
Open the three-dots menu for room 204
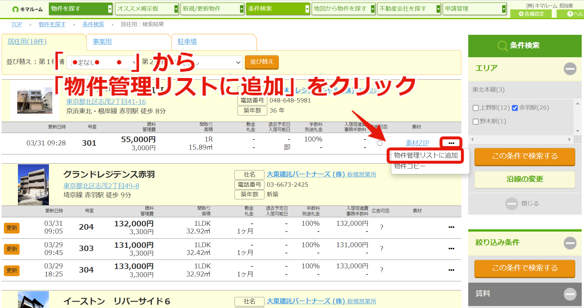[x=451, y=227]
